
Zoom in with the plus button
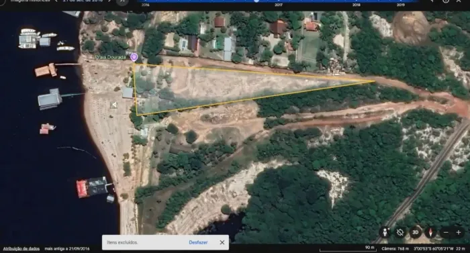[x=459, y=232]
